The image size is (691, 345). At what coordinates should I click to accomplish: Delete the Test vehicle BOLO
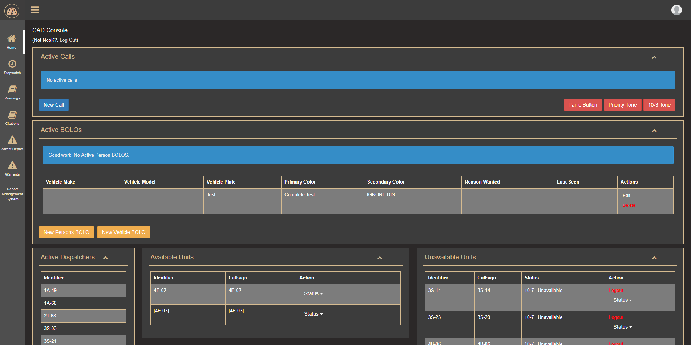pyautogui.click(x=629, y=205)
